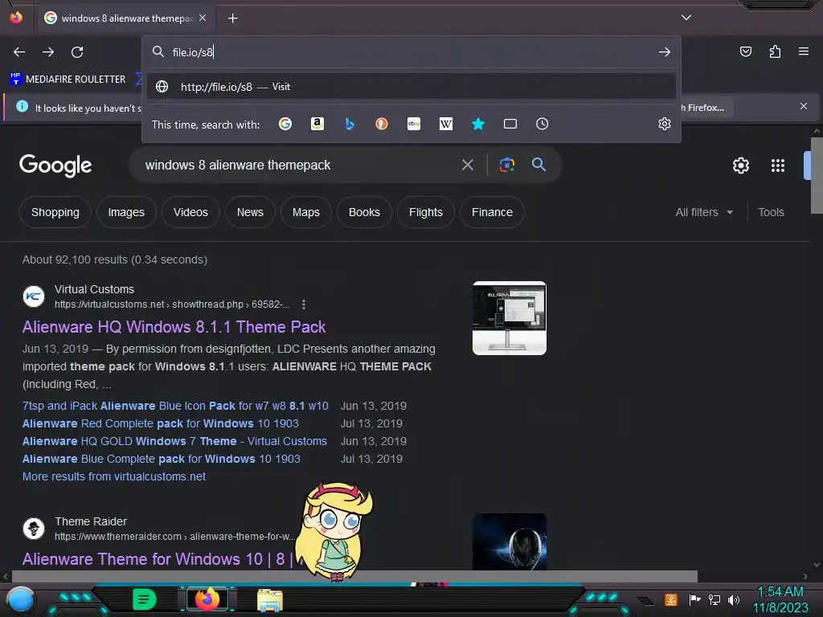This screenshot has width=823, height=617.
Task: Open the Firefox extensions puzzle icon
Action: (x=775, y=51)
